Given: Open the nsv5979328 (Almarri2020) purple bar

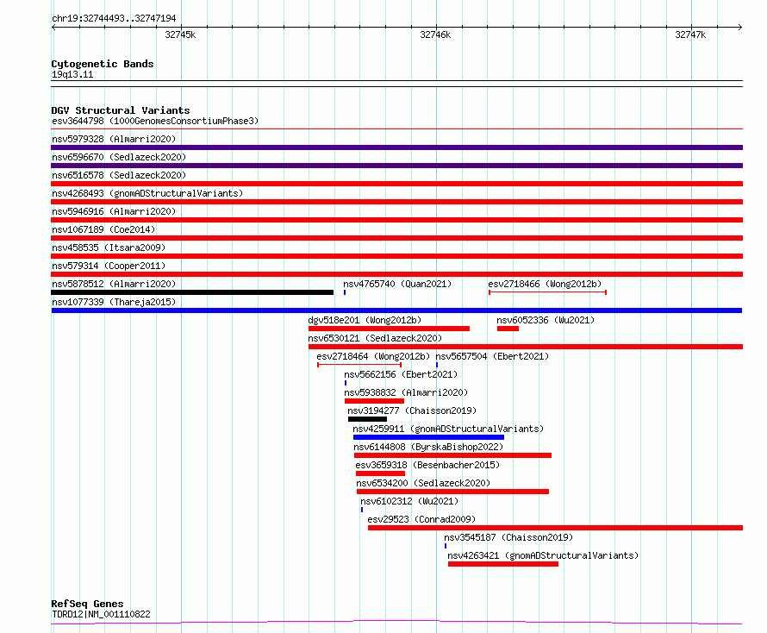Looking at the screenshot, I should point(396,147).
